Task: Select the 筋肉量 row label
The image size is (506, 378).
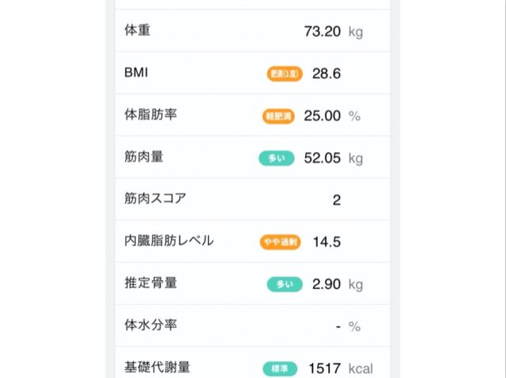Action: click(x=144, y=157)
